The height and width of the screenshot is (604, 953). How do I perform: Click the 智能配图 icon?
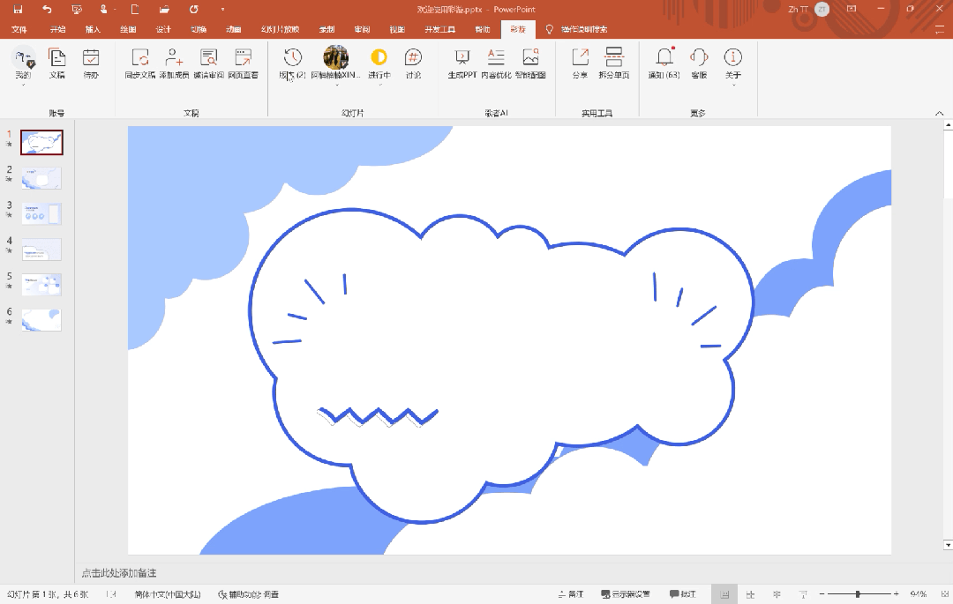[x=530, y=63]
